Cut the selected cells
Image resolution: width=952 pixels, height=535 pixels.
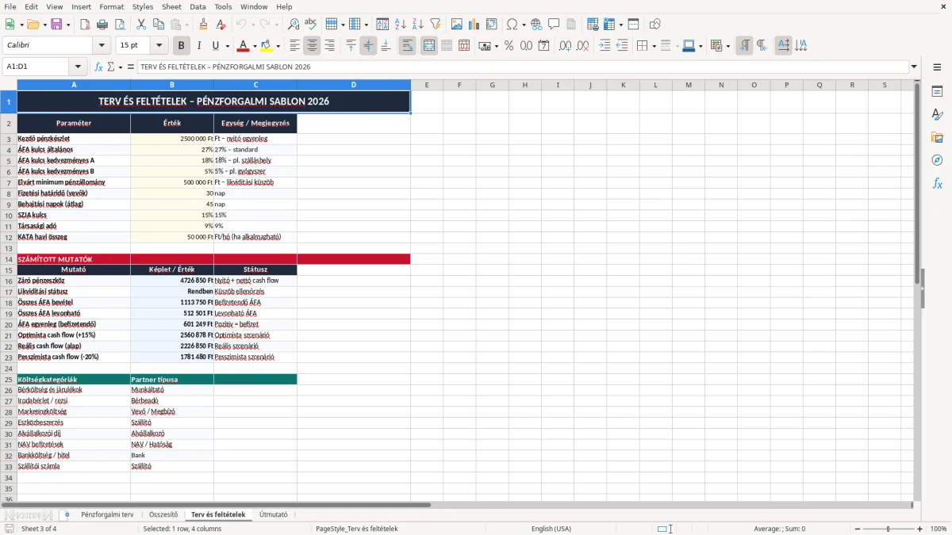click(x=140, y=25)
